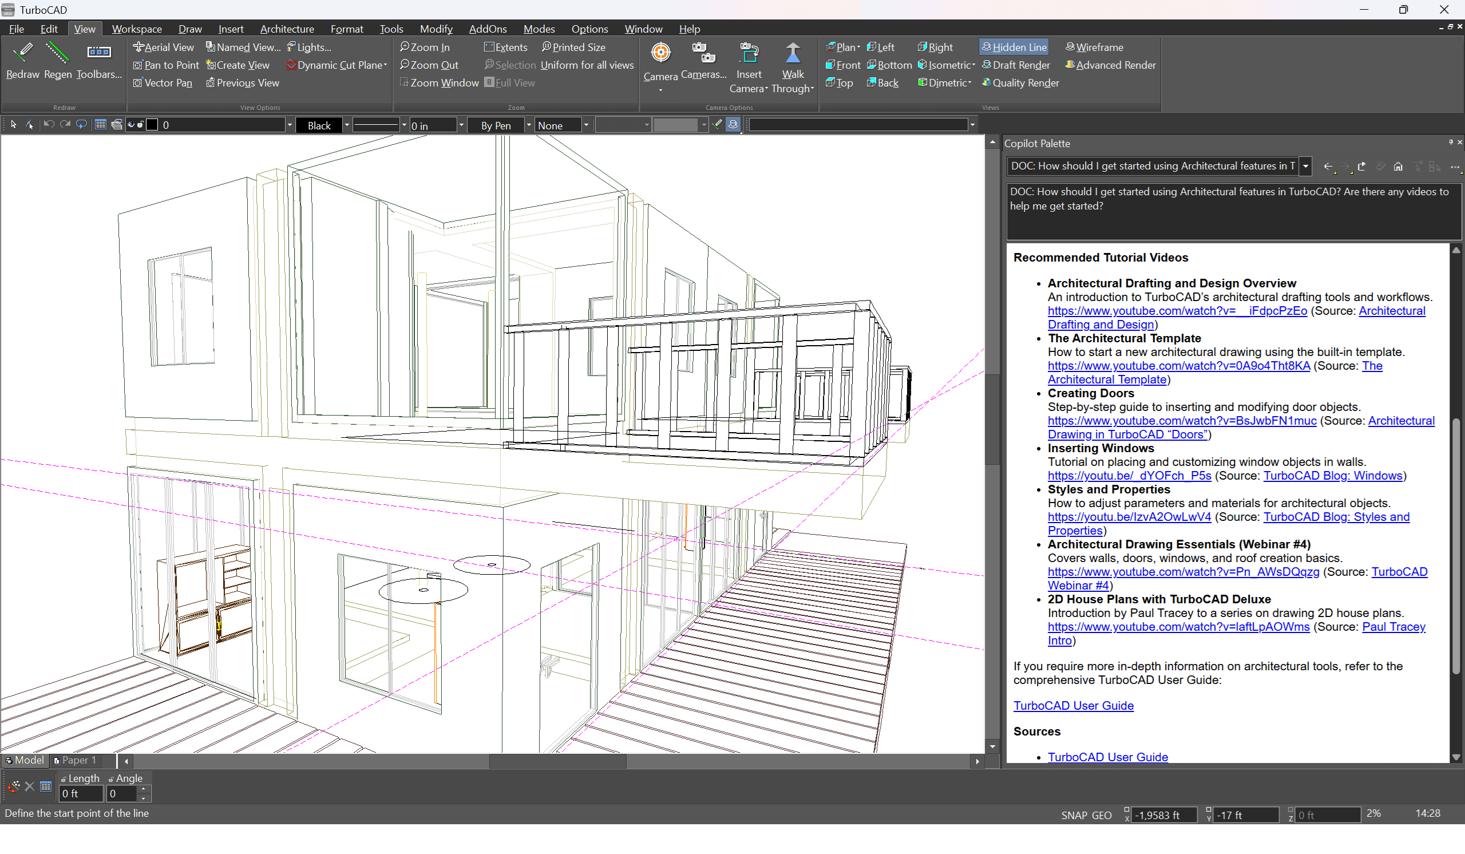This screenshot has width=1465, height=854.
Task: Click the black layer color swatch
Action: point(152,124)
